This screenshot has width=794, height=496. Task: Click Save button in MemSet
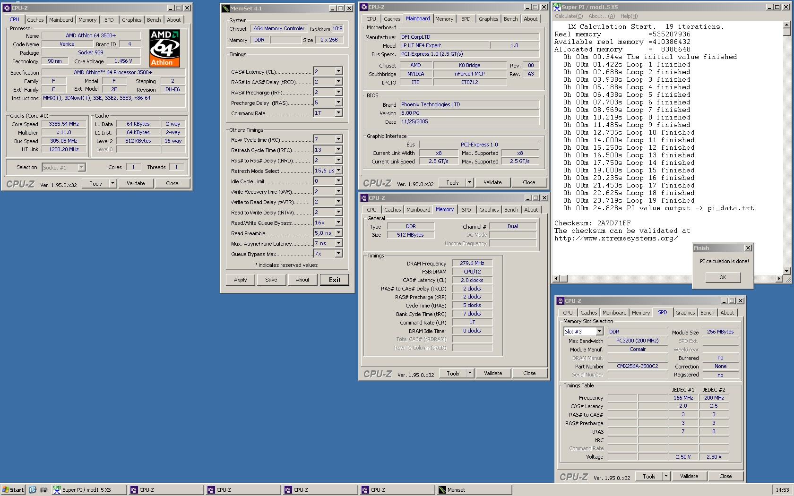tap(271, 280)
